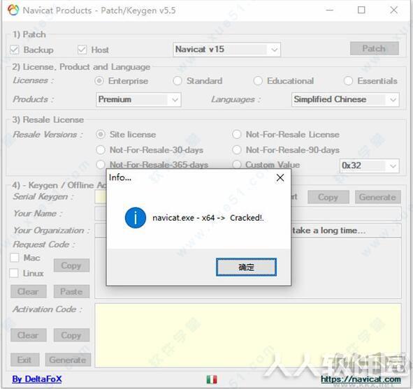Open the Simplified Chinese language dropdown

click(345, 99)
